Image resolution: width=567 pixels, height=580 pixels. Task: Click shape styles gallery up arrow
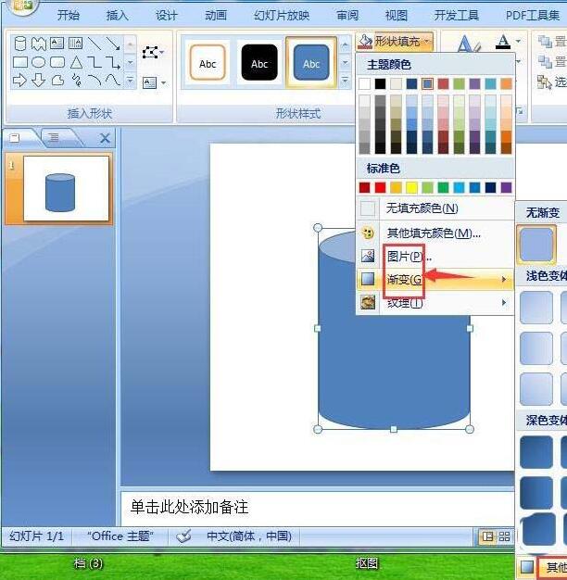[345, 44]
